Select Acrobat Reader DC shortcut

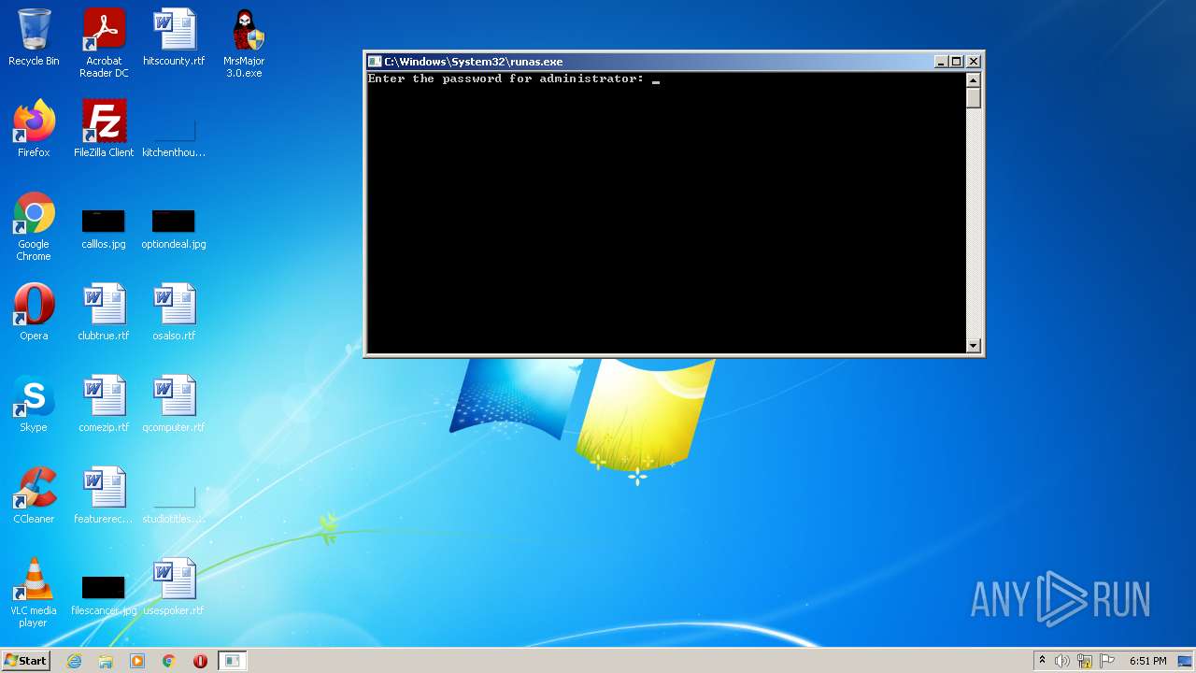[104, 43]
